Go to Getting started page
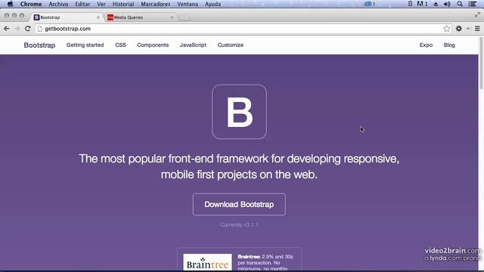 [x=85, y=45]
